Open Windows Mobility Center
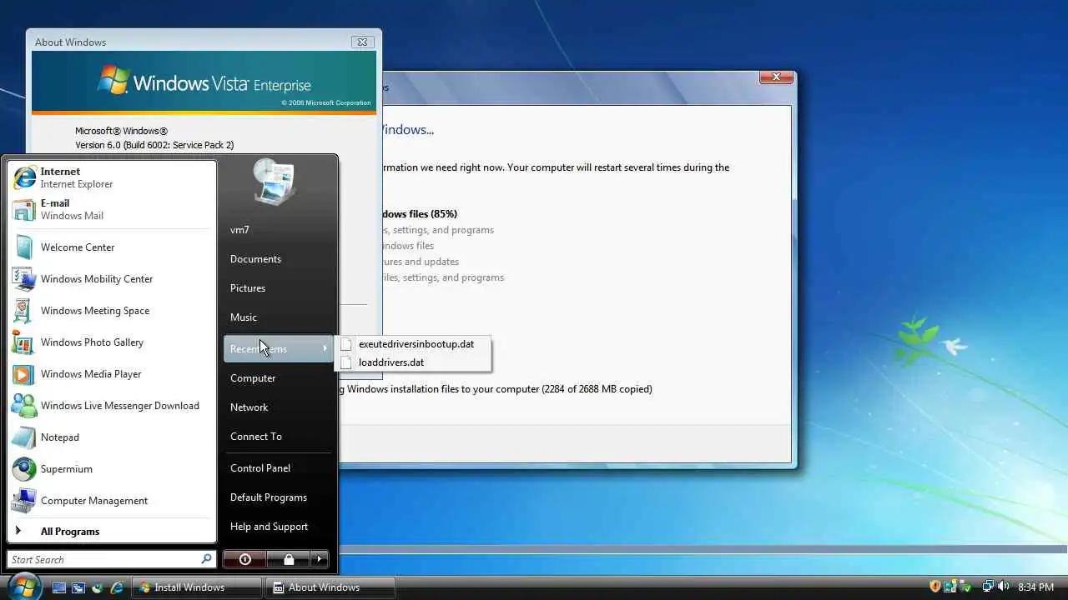 click(112, 279)
